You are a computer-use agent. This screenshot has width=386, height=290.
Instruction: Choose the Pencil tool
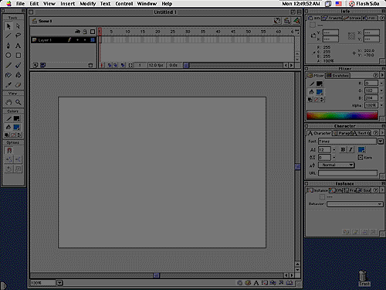point(8,65)
